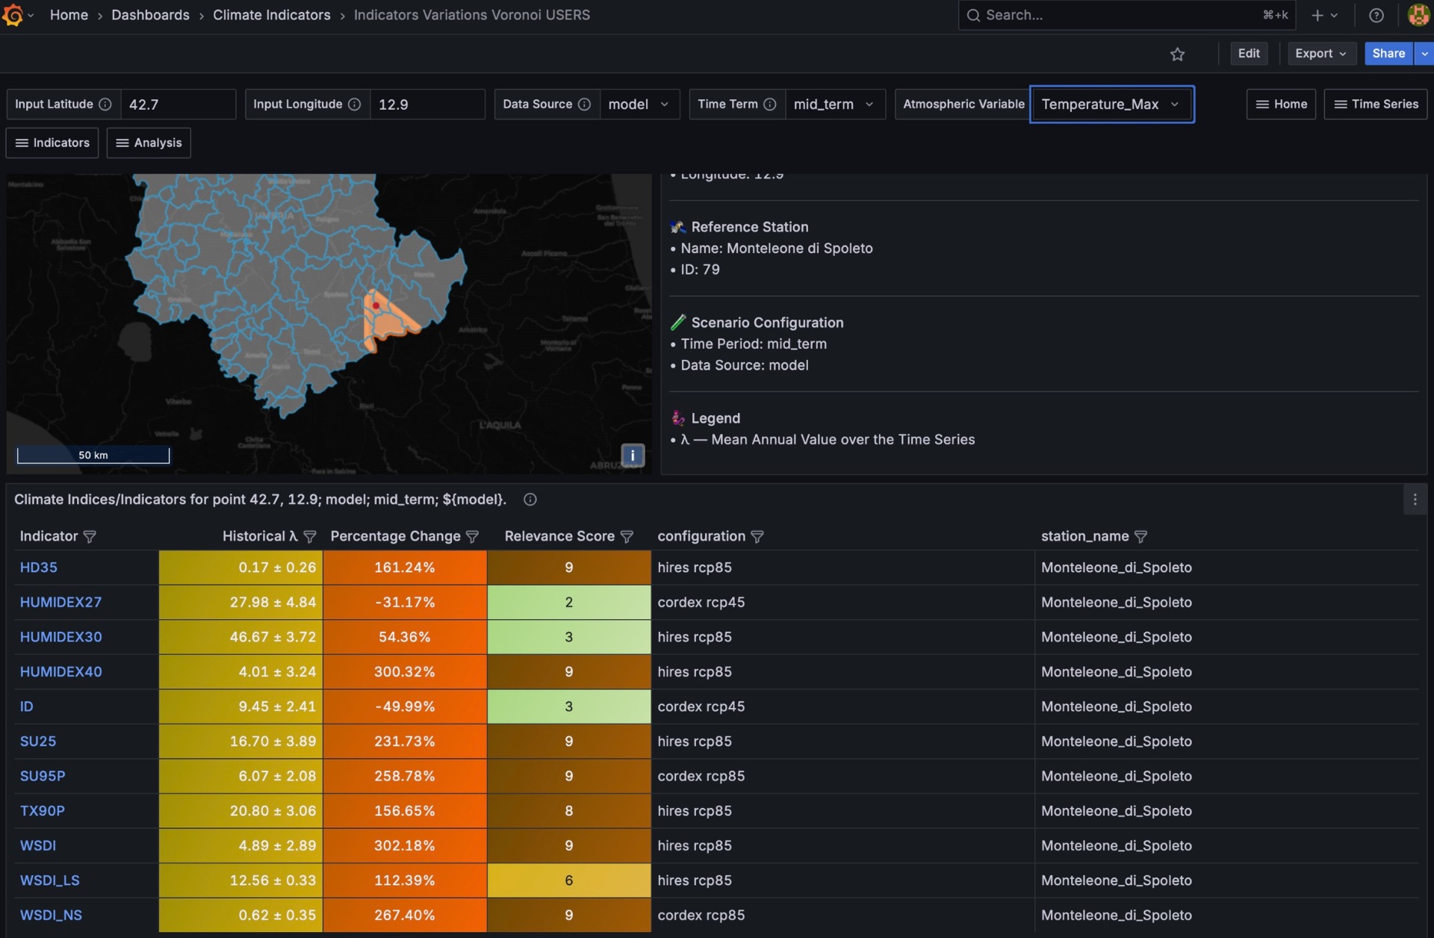
Task: Click the plus new item icon
Action: click(1317, 15)
